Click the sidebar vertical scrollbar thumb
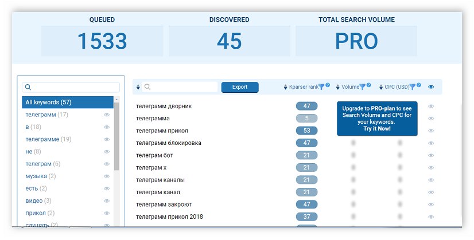 pyautogui.click(x=116, y=136)
